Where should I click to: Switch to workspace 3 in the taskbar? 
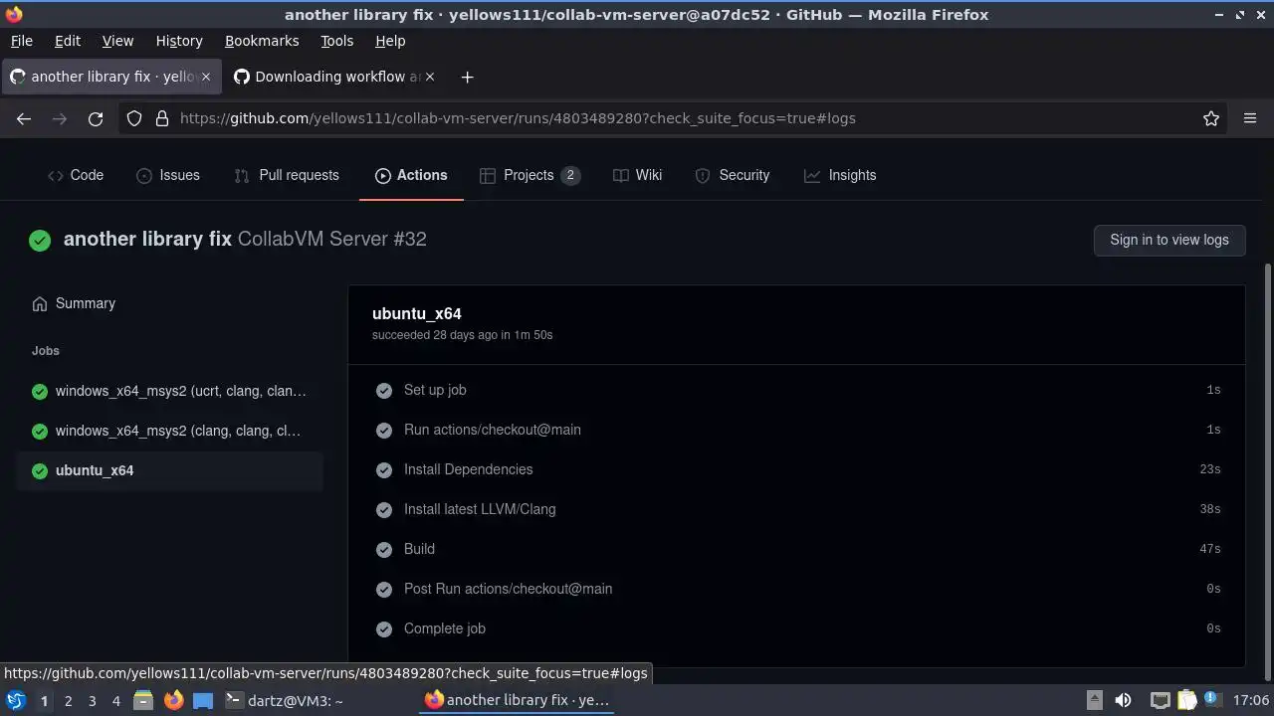tap(92, 701)
